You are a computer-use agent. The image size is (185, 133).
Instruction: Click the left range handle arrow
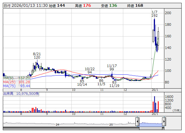click(x=137, y=122)
